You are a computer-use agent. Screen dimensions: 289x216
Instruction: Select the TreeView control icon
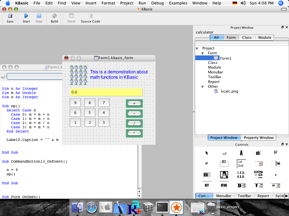click(x=258, y=175)
